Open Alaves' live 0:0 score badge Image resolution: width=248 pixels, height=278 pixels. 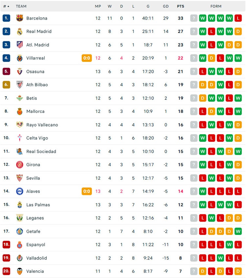pyautogui.click(x=87, y=192)
